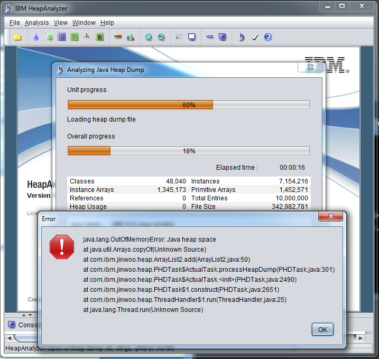
Task: Open the checklist options icon
Action: (x=179, y=37)
